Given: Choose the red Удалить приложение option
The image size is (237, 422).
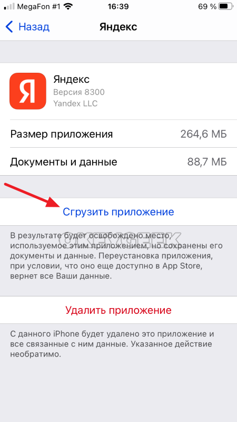Looking at the screenshot, I should pos(118,310).
